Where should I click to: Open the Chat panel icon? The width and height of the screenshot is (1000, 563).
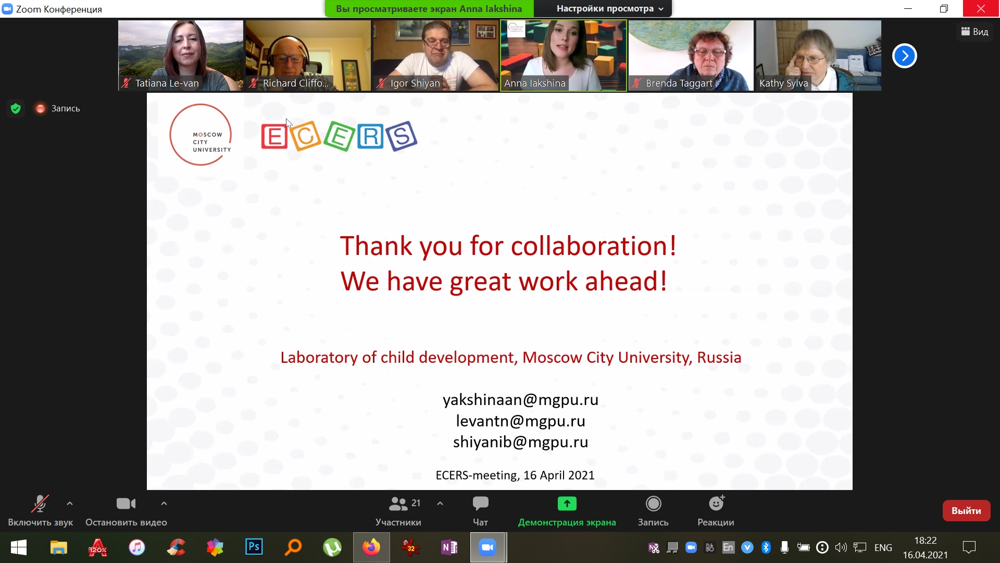click(x=480, y=504)
